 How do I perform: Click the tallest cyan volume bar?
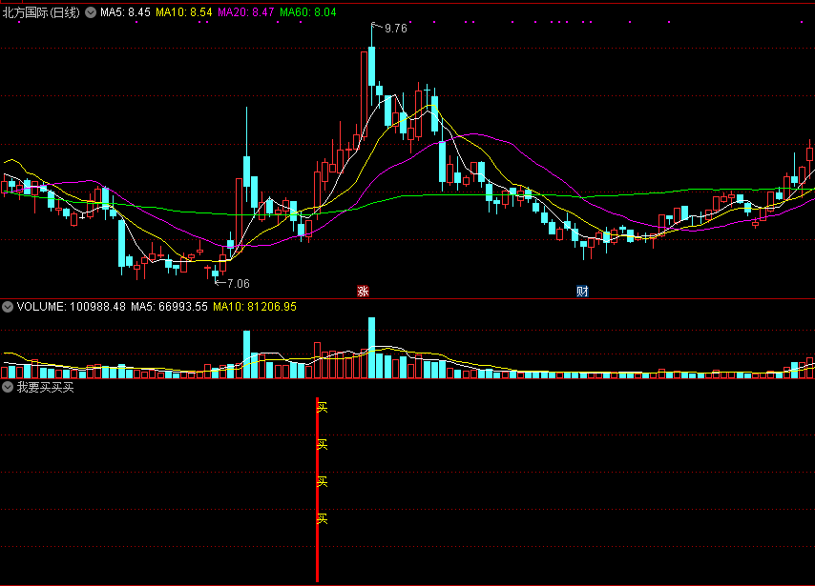[x=371, y=348]
